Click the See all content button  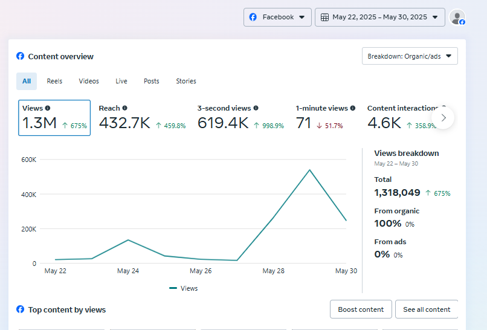(427, 309)
